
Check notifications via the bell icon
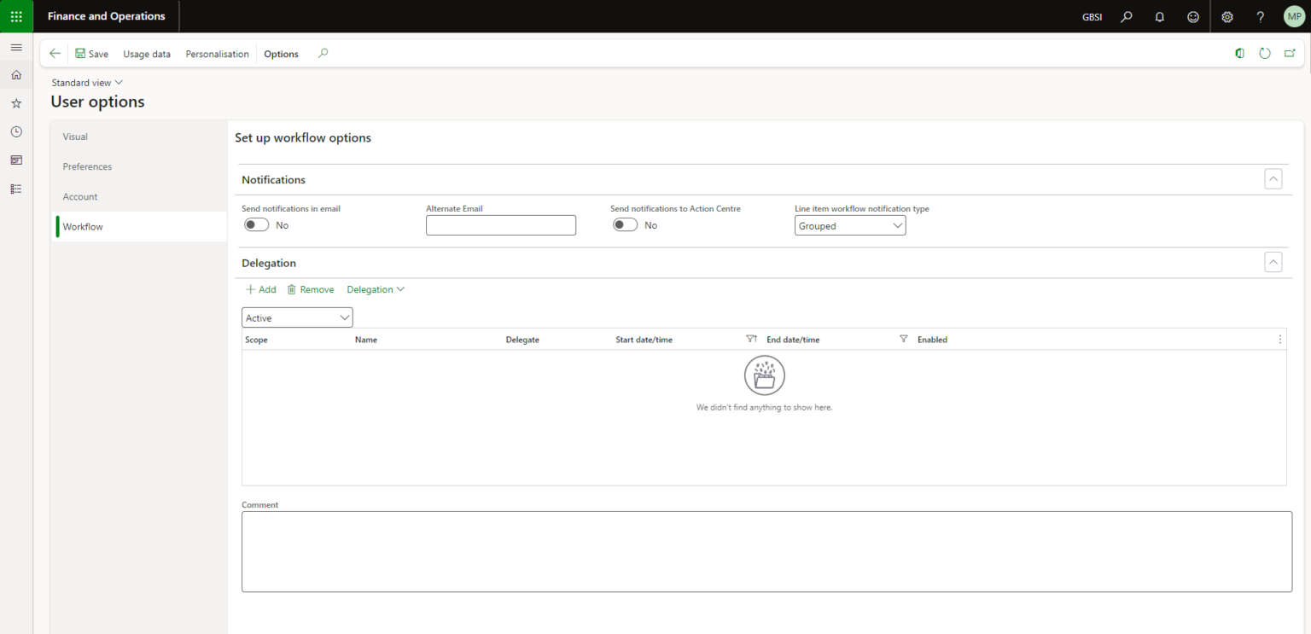pos(1159,16)
